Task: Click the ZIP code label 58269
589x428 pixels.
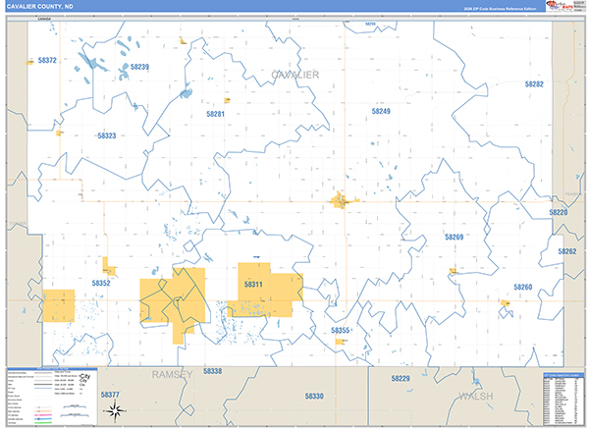Action: tap(455, 238)
